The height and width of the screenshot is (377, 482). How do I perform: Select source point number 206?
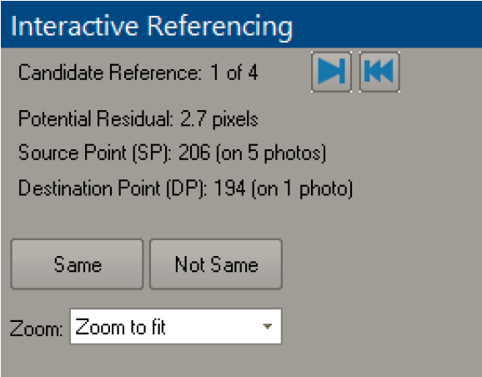[x=194, y=153]
